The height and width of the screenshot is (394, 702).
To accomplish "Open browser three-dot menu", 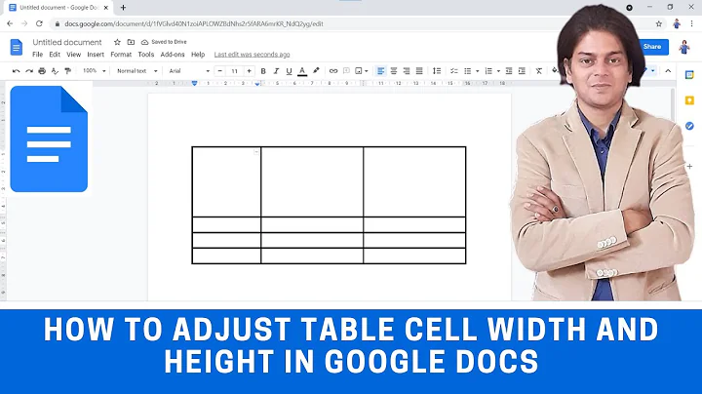I will point(692,23).
